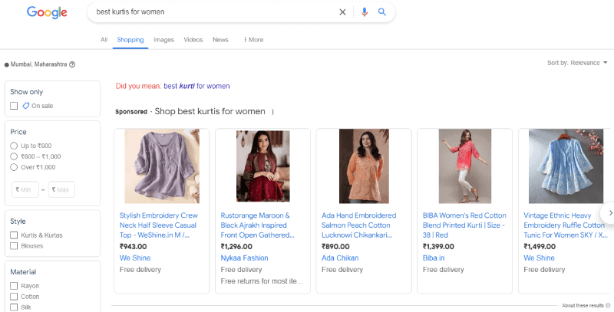Focus the maximum price input
This screenshot has width=614, height=312.
(61, 189)
